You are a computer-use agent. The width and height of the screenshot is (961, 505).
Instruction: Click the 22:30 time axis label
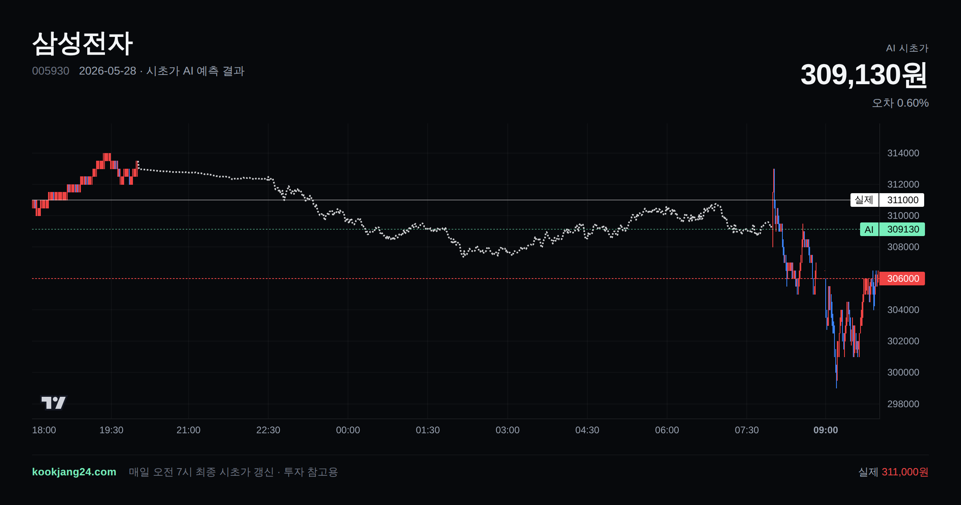coord(268,430)
